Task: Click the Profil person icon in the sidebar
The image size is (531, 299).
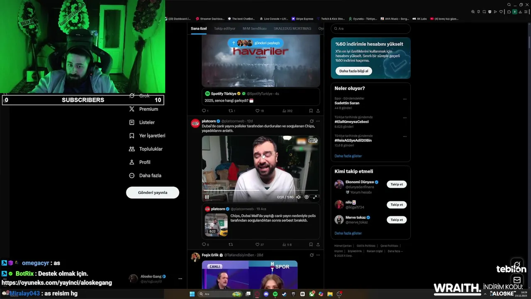Action: click(x=132, y=162)
